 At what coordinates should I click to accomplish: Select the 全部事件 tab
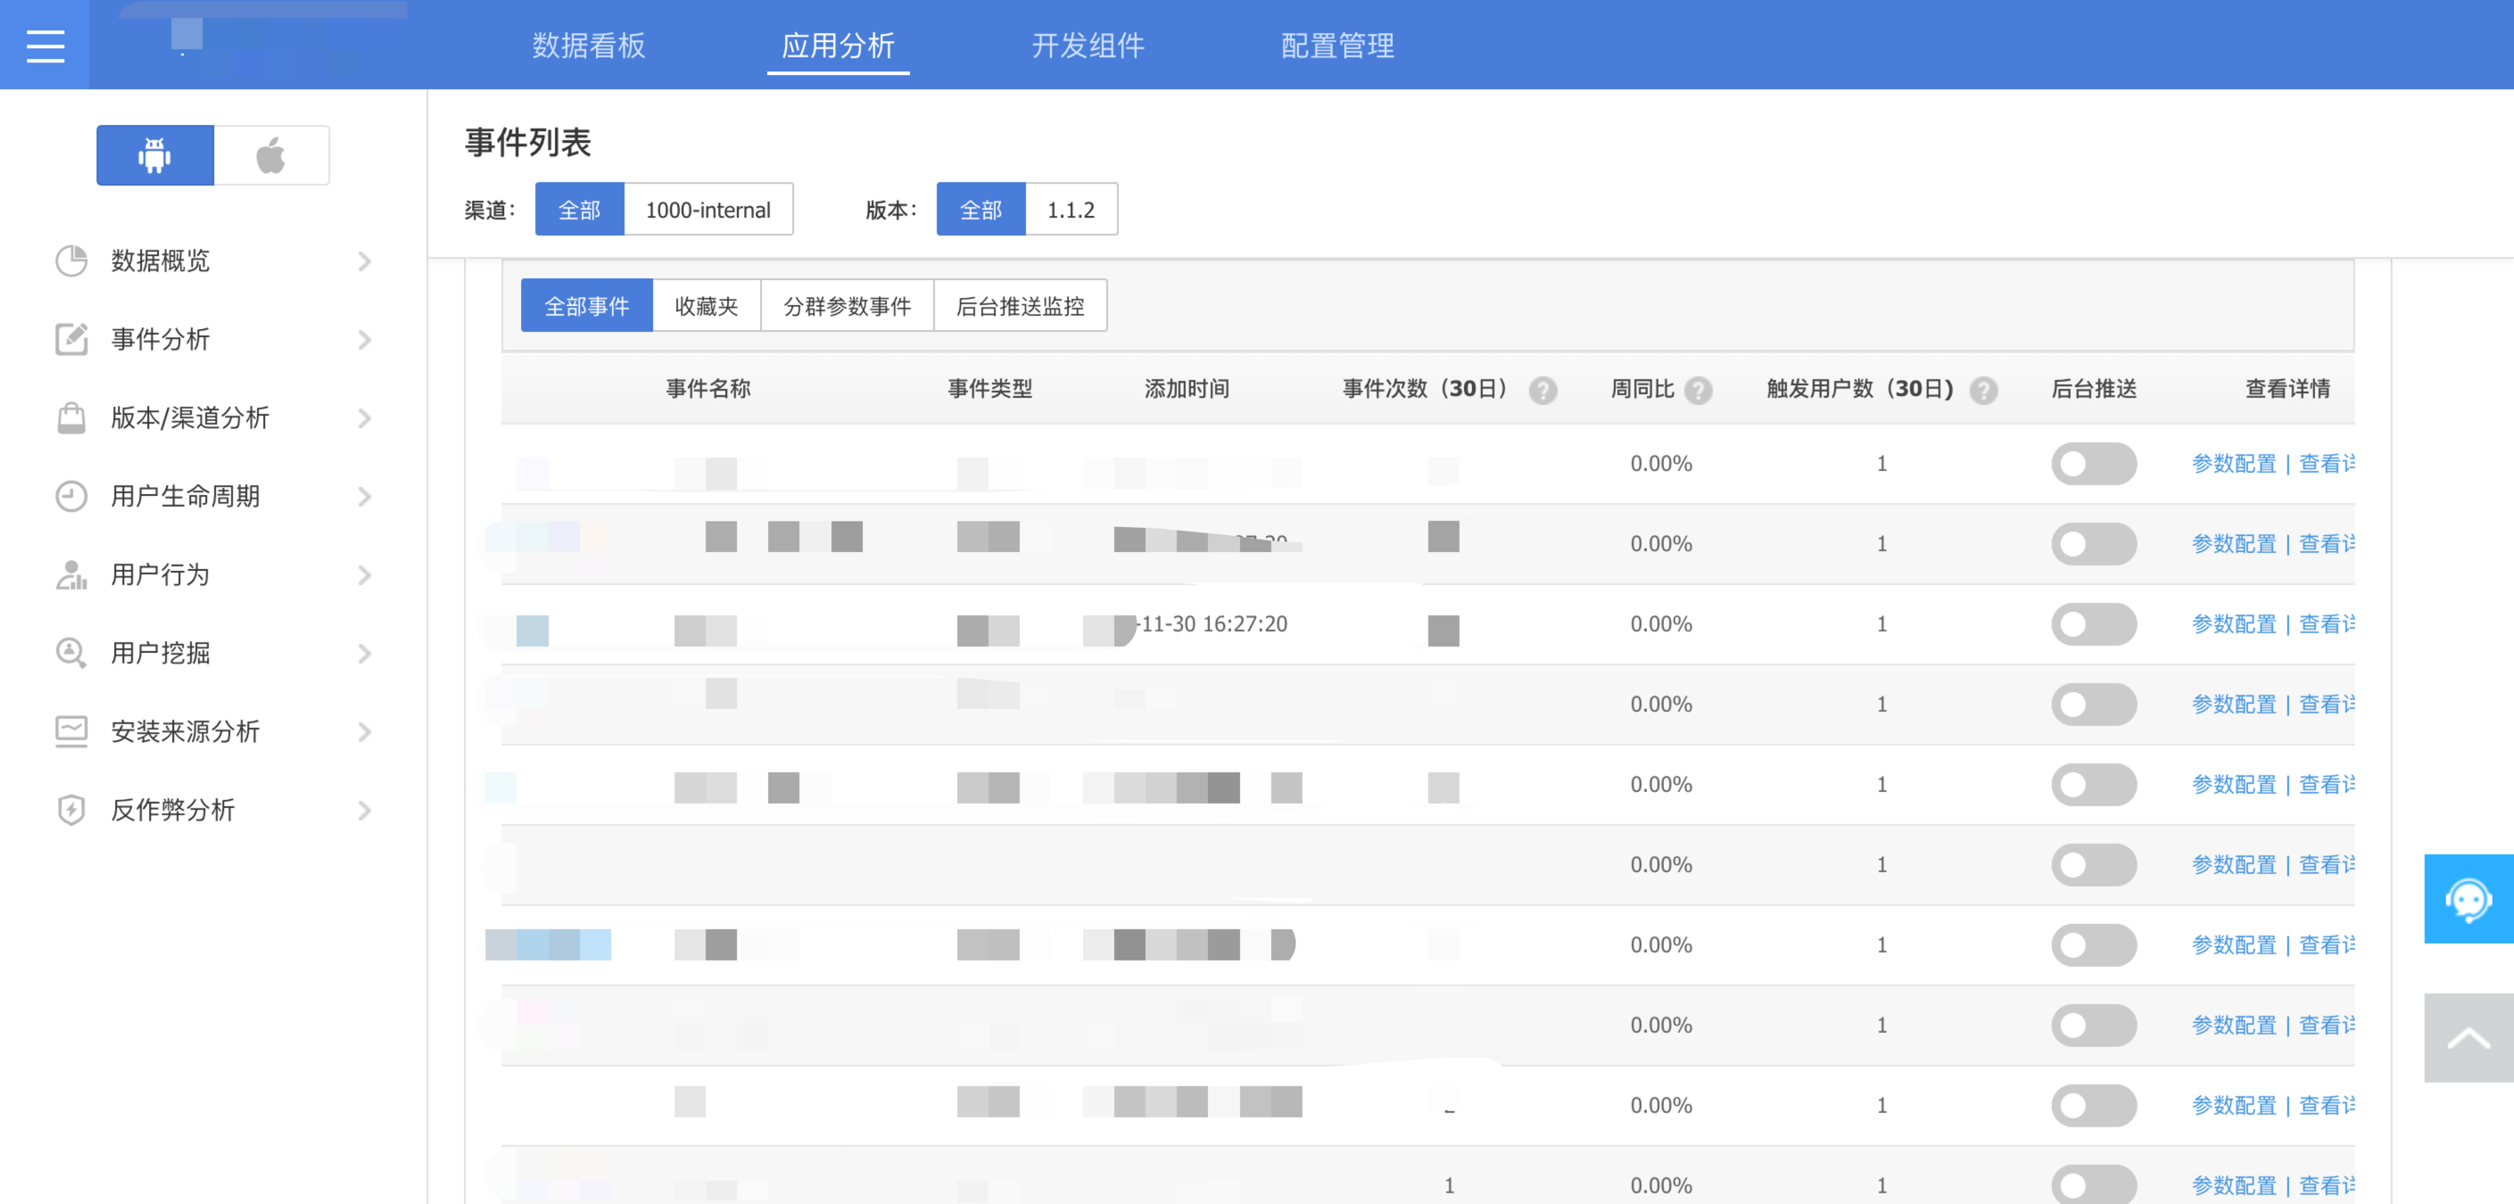click(x=586, y=307)
